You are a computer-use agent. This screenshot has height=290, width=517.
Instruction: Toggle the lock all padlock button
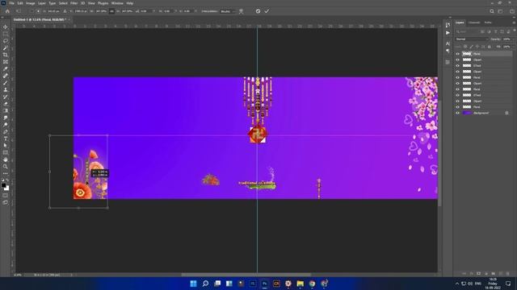(x=490, y=47)
